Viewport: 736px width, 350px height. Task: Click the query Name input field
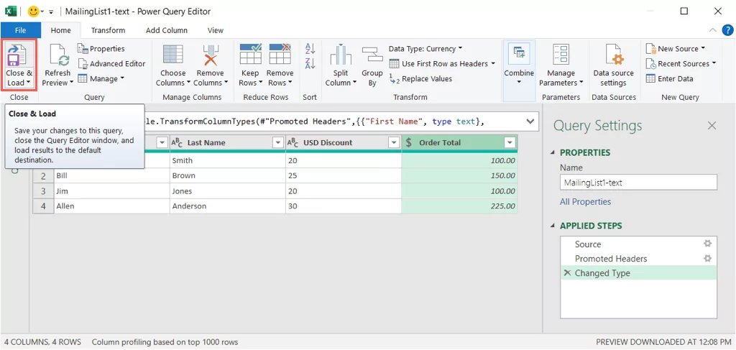(x=638, y=183)
